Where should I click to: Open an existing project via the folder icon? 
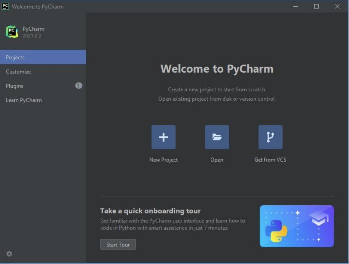tap(217, 137)
